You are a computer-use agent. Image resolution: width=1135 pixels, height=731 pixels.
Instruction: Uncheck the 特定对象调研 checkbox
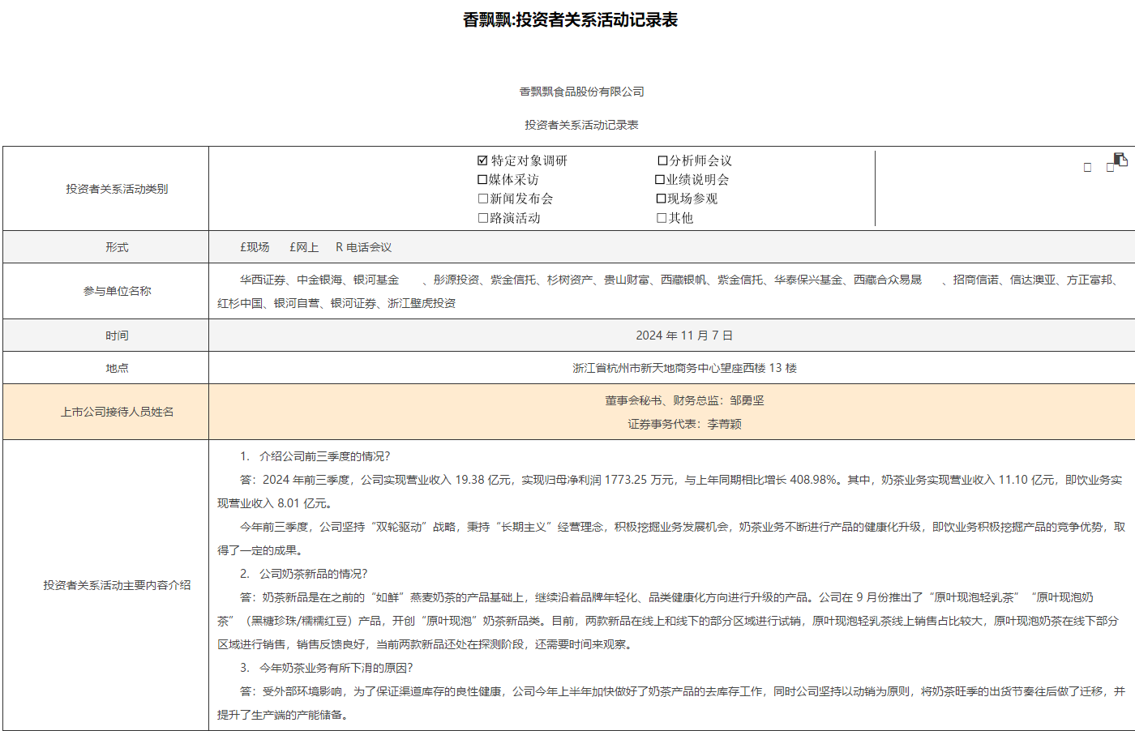(x=482, y=160)
